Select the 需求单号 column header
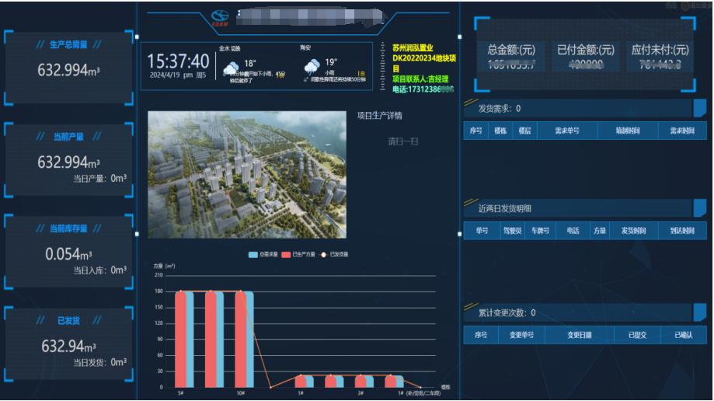The image size is (714, 401). tap(566, 131)
